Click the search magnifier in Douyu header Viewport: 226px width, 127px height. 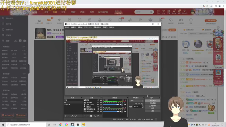[151, 12]
